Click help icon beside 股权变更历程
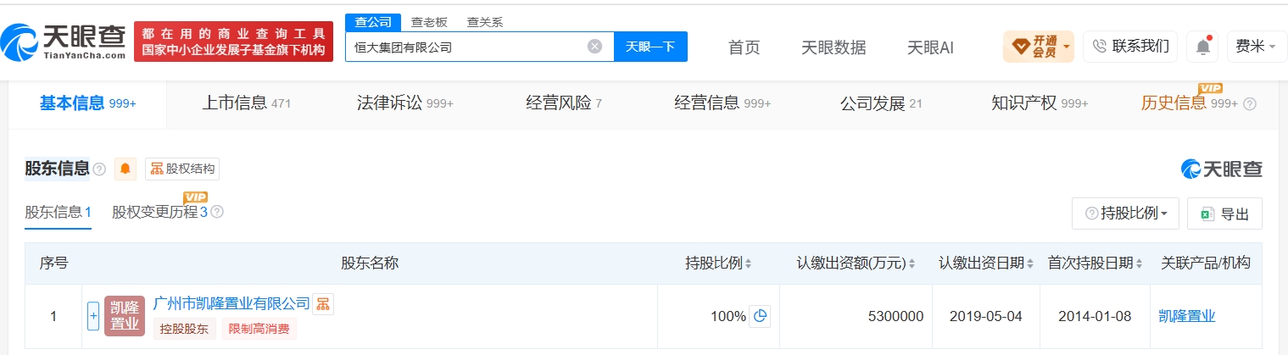 [x=217, y=212]
